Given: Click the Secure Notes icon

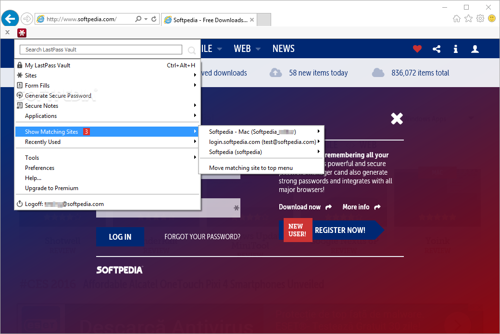Looking at the screenshot, I should click(20, 105).
